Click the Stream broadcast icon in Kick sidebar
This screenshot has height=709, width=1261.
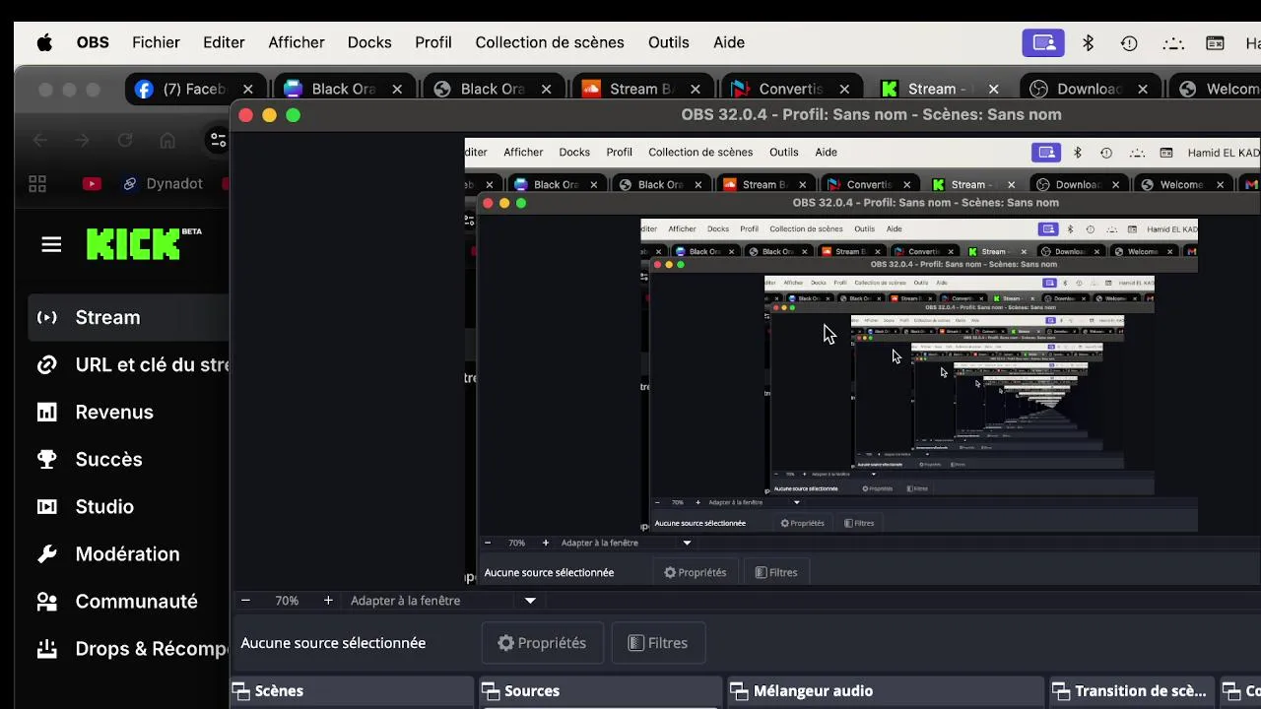click(x=46, y=317)
